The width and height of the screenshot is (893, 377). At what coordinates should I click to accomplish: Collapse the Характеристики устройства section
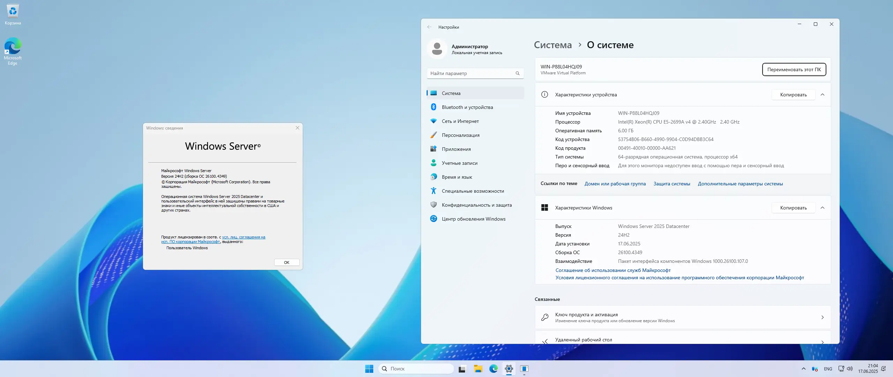click(x=823, y=94)
